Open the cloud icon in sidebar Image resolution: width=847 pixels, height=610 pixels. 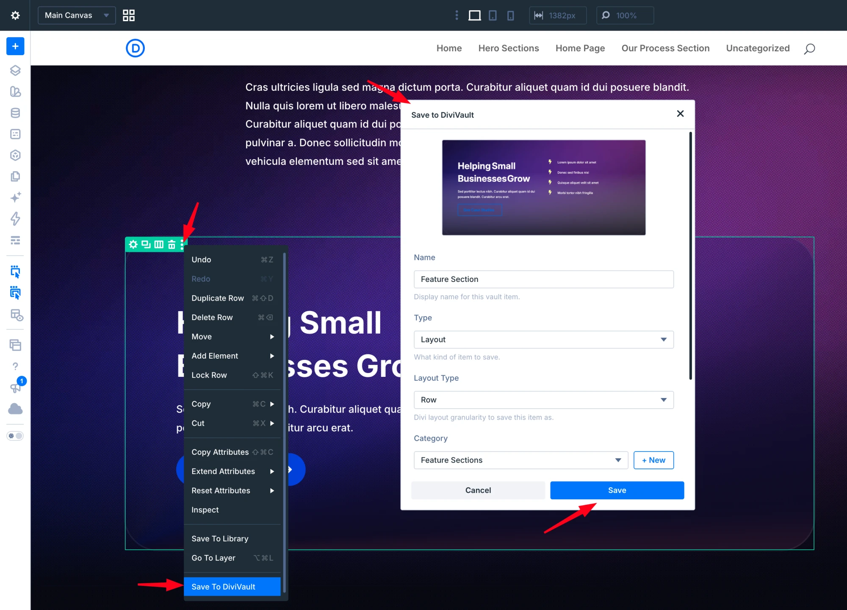[x=15, y=409]
